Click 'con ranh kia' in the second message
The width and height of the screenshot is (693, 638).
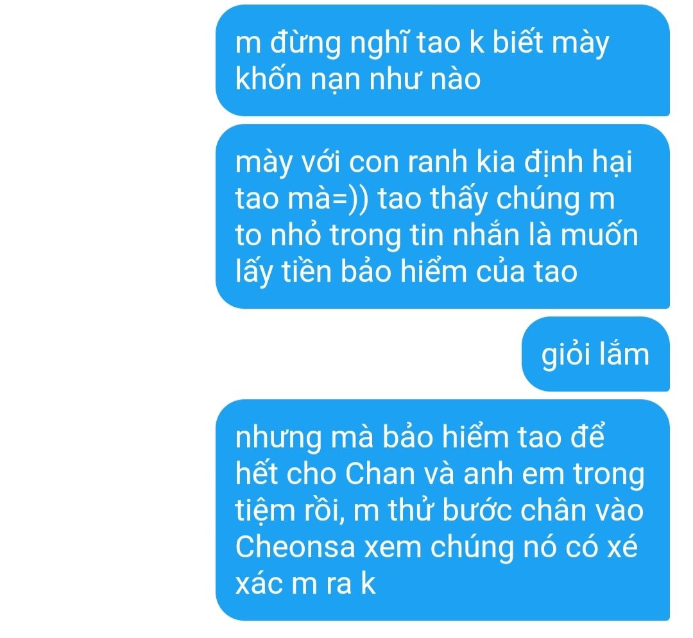point(432,162)
